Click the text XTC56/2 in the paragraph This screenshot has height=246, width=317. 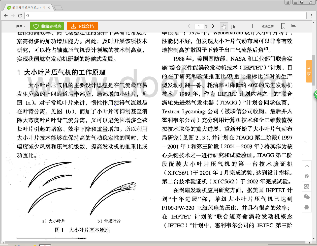224,181
